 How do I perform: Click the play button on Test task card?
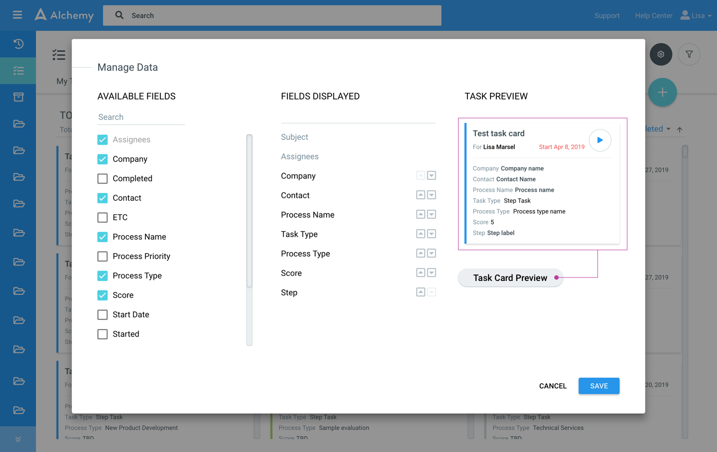click(600, 140)
